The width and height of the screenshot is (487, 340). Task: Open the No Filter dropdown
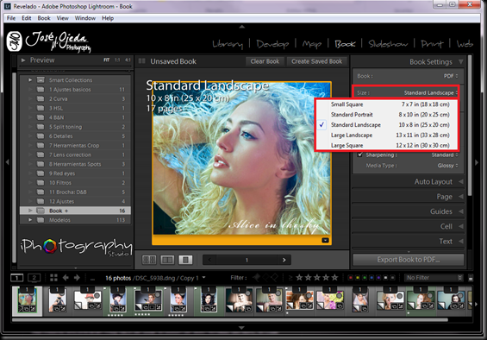[x=434, y=278]
